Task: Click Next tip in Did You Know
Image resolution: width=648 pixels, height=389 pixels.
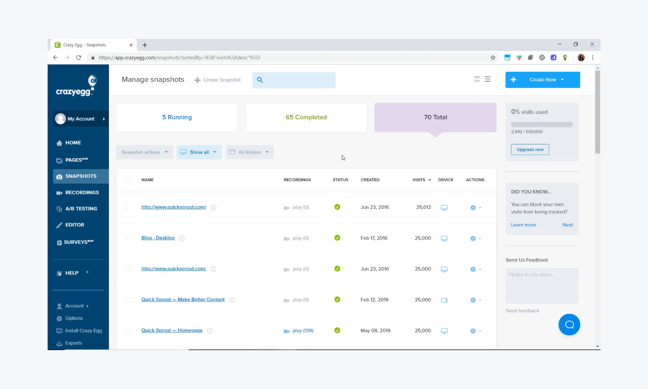Action: click(568, 225)
